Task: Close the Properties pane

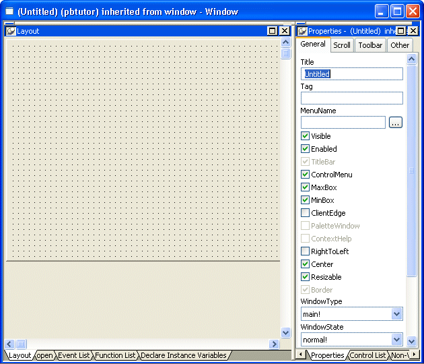Action: click(x=413, y=31)
